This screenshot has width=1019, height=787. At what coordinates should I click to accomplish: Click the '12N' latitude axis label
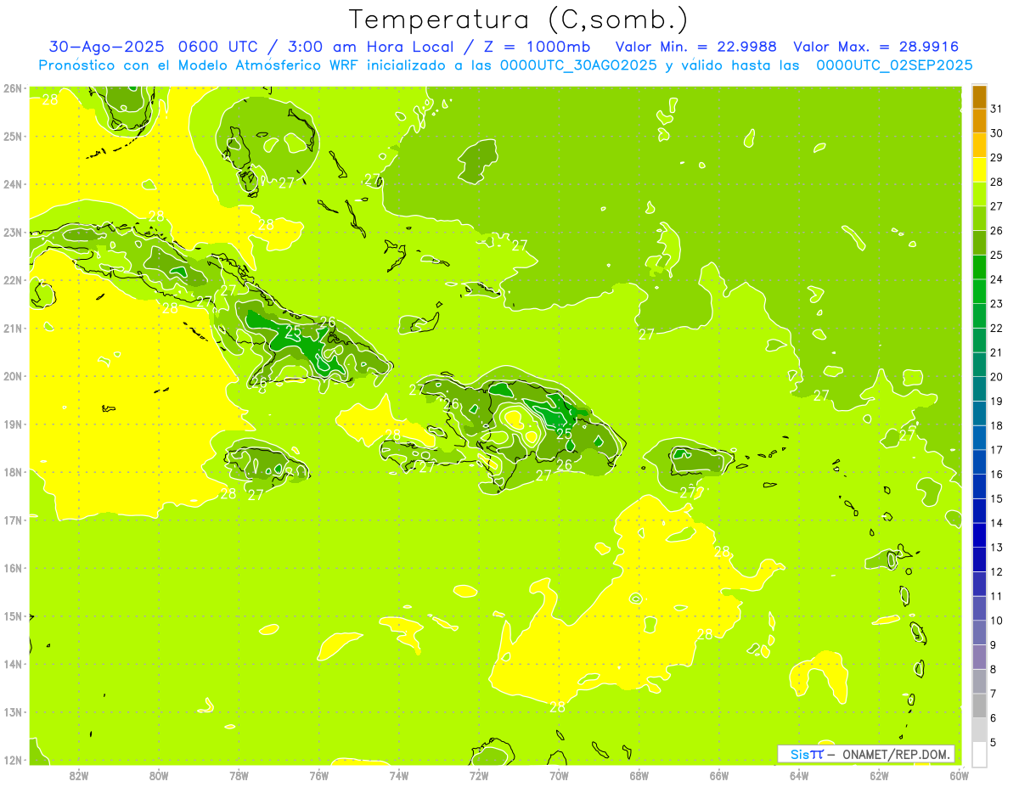tap(13, 760)
